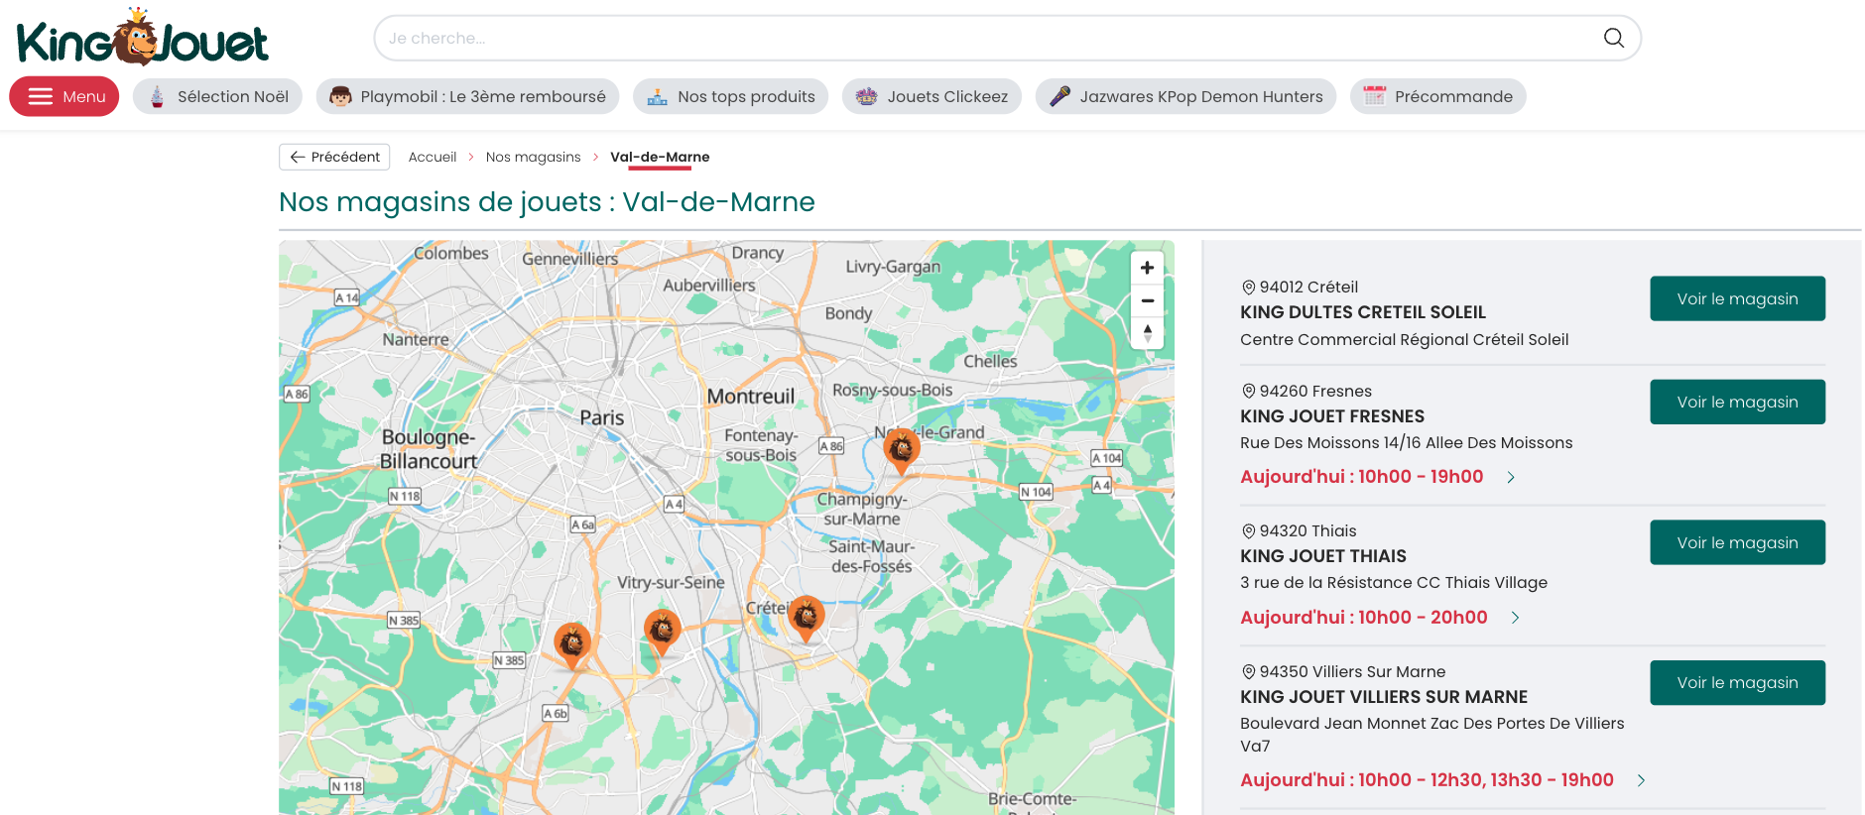
Task: Click the search magnifier icon
Action: point(1614,38)
